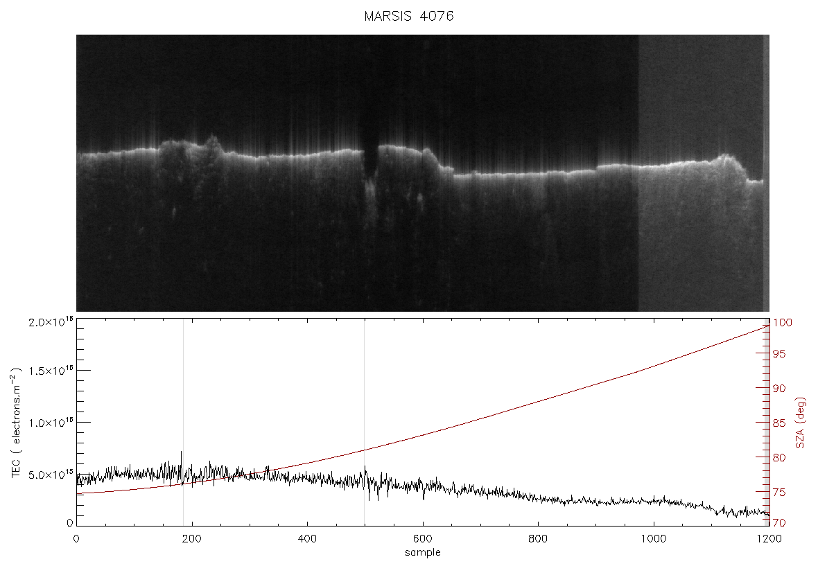Screen dimensions: 818x575
Task: Click the 600 tick label on x-axis
Action: click(423, 539)
